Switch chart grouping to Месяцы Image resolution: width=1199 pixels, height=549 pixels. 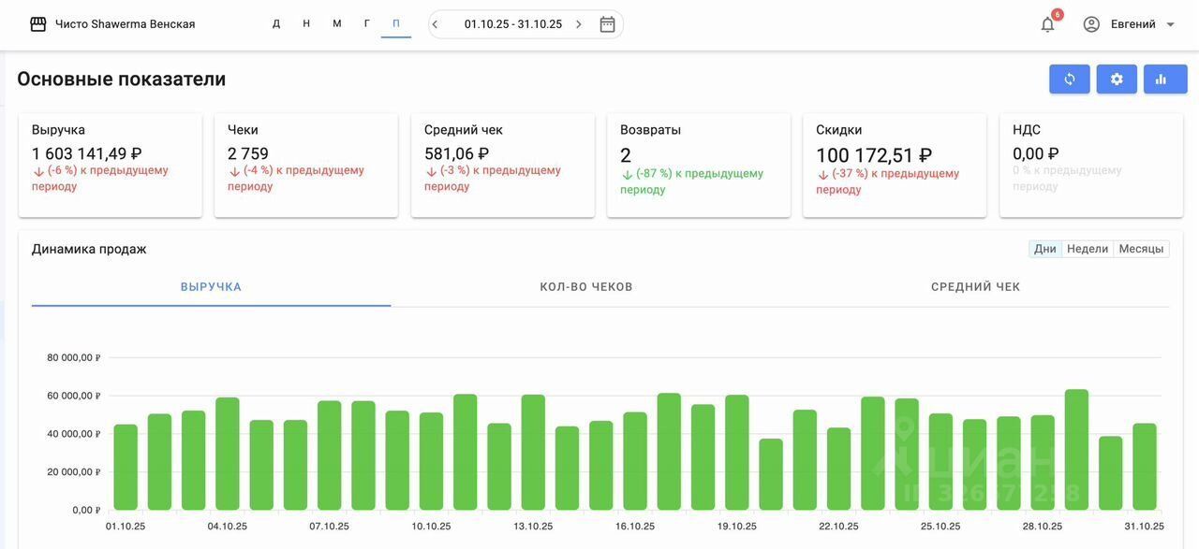pyautogui.click(x=1141, y=249)
